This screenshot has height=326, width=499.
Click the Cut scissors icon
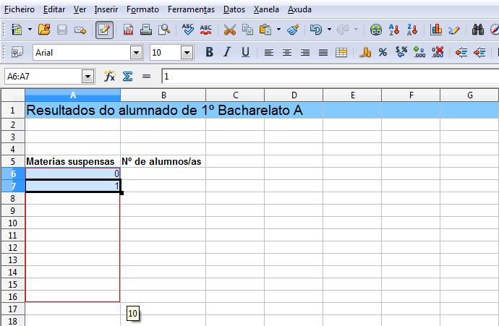point(230,30)
